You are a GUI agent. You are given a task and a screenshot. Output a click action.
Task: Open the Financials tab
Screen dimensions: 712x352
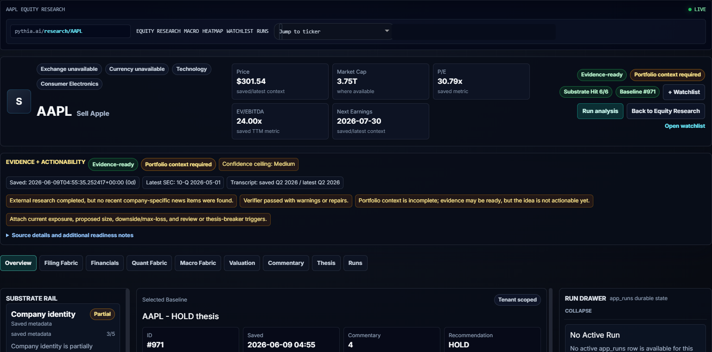tap(105, 263)
